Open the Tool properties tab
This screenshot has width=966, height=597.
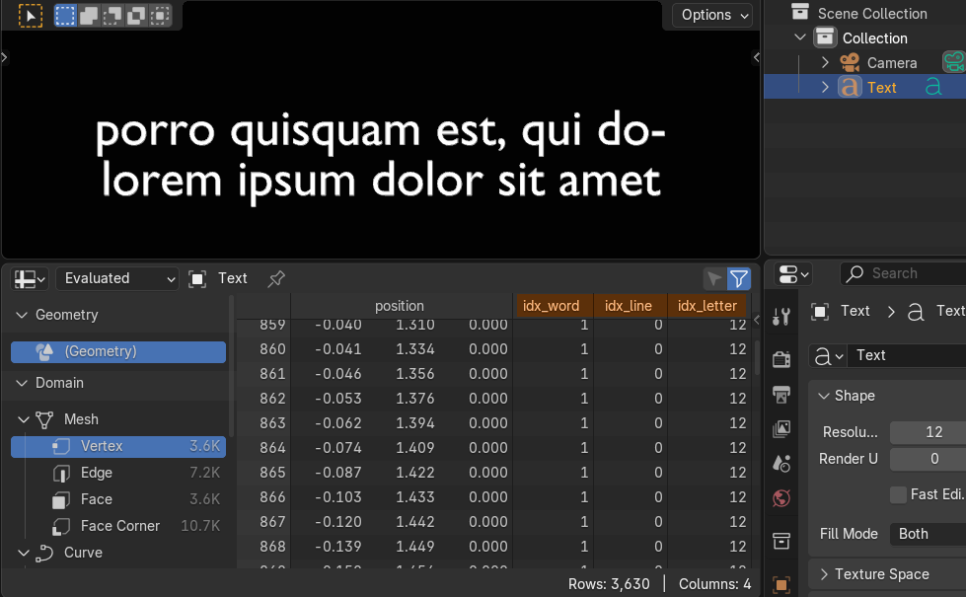(x=781, y=317)
